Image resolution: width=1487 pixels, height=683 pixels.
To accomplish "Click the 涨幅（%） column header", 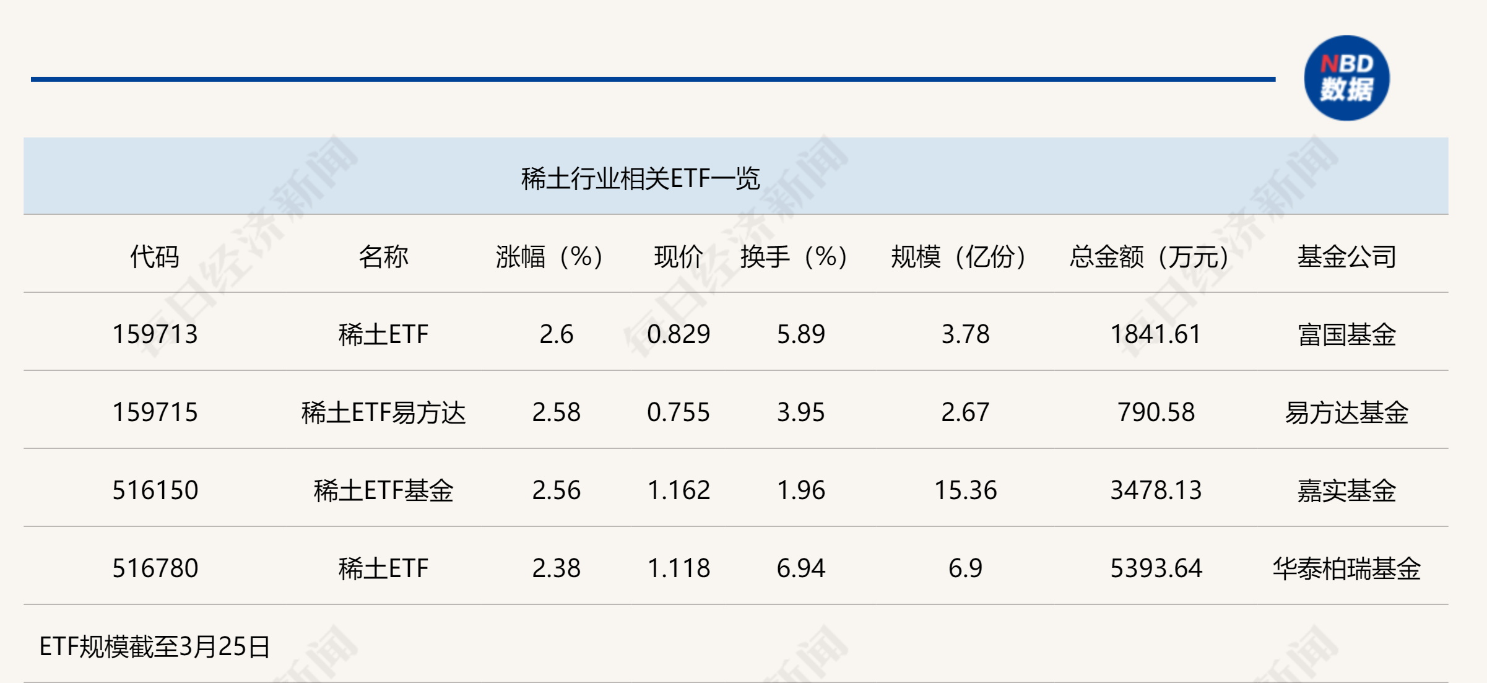I will click(x=549, y=256).
